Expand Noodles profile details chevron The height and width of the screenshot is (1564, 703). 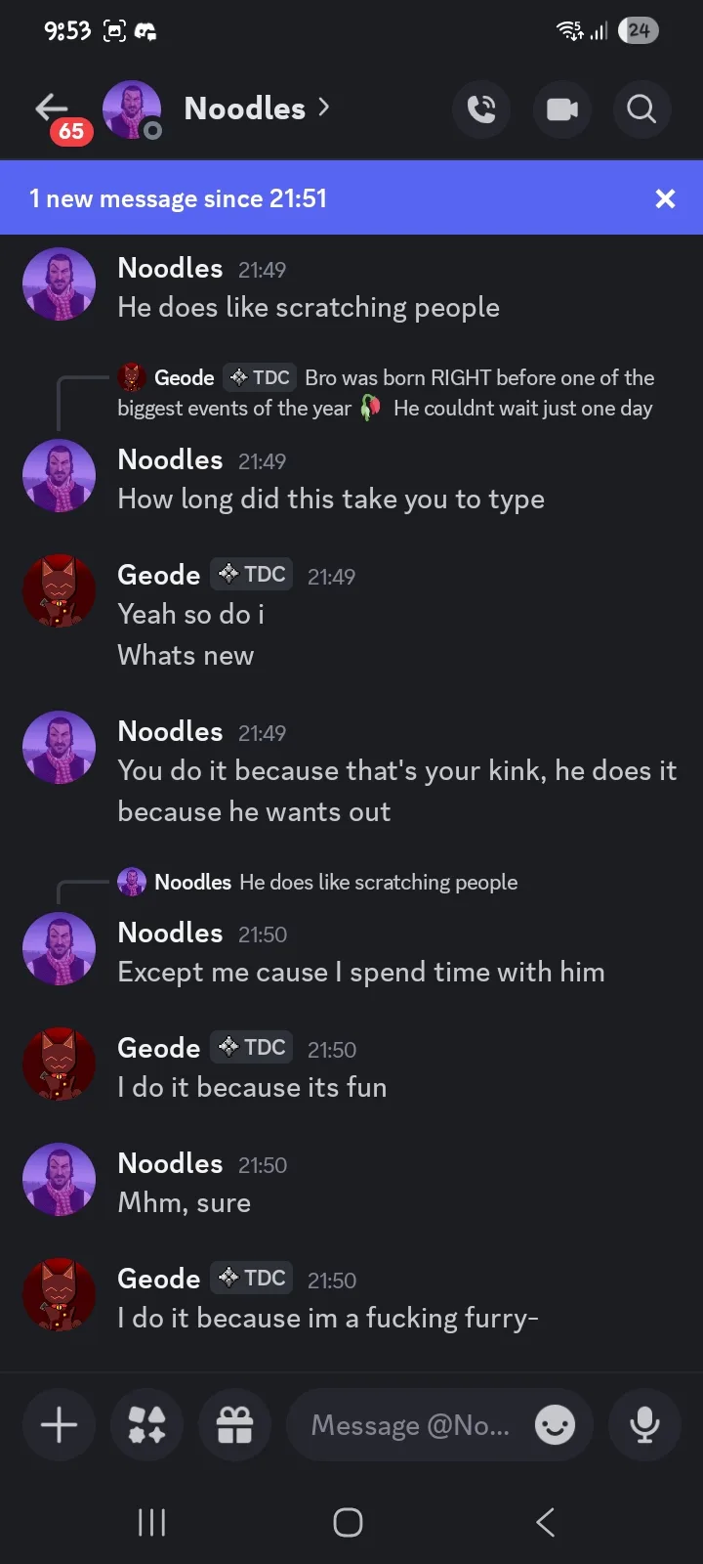(324, 108)
